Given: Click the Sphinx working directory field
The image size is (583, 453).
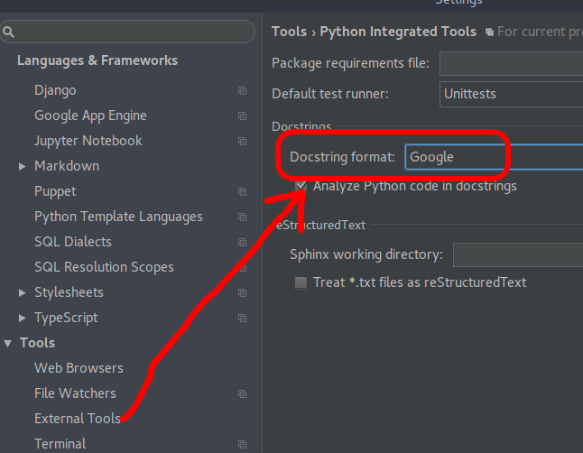Looking at the screenshot, I should point(518,254).
